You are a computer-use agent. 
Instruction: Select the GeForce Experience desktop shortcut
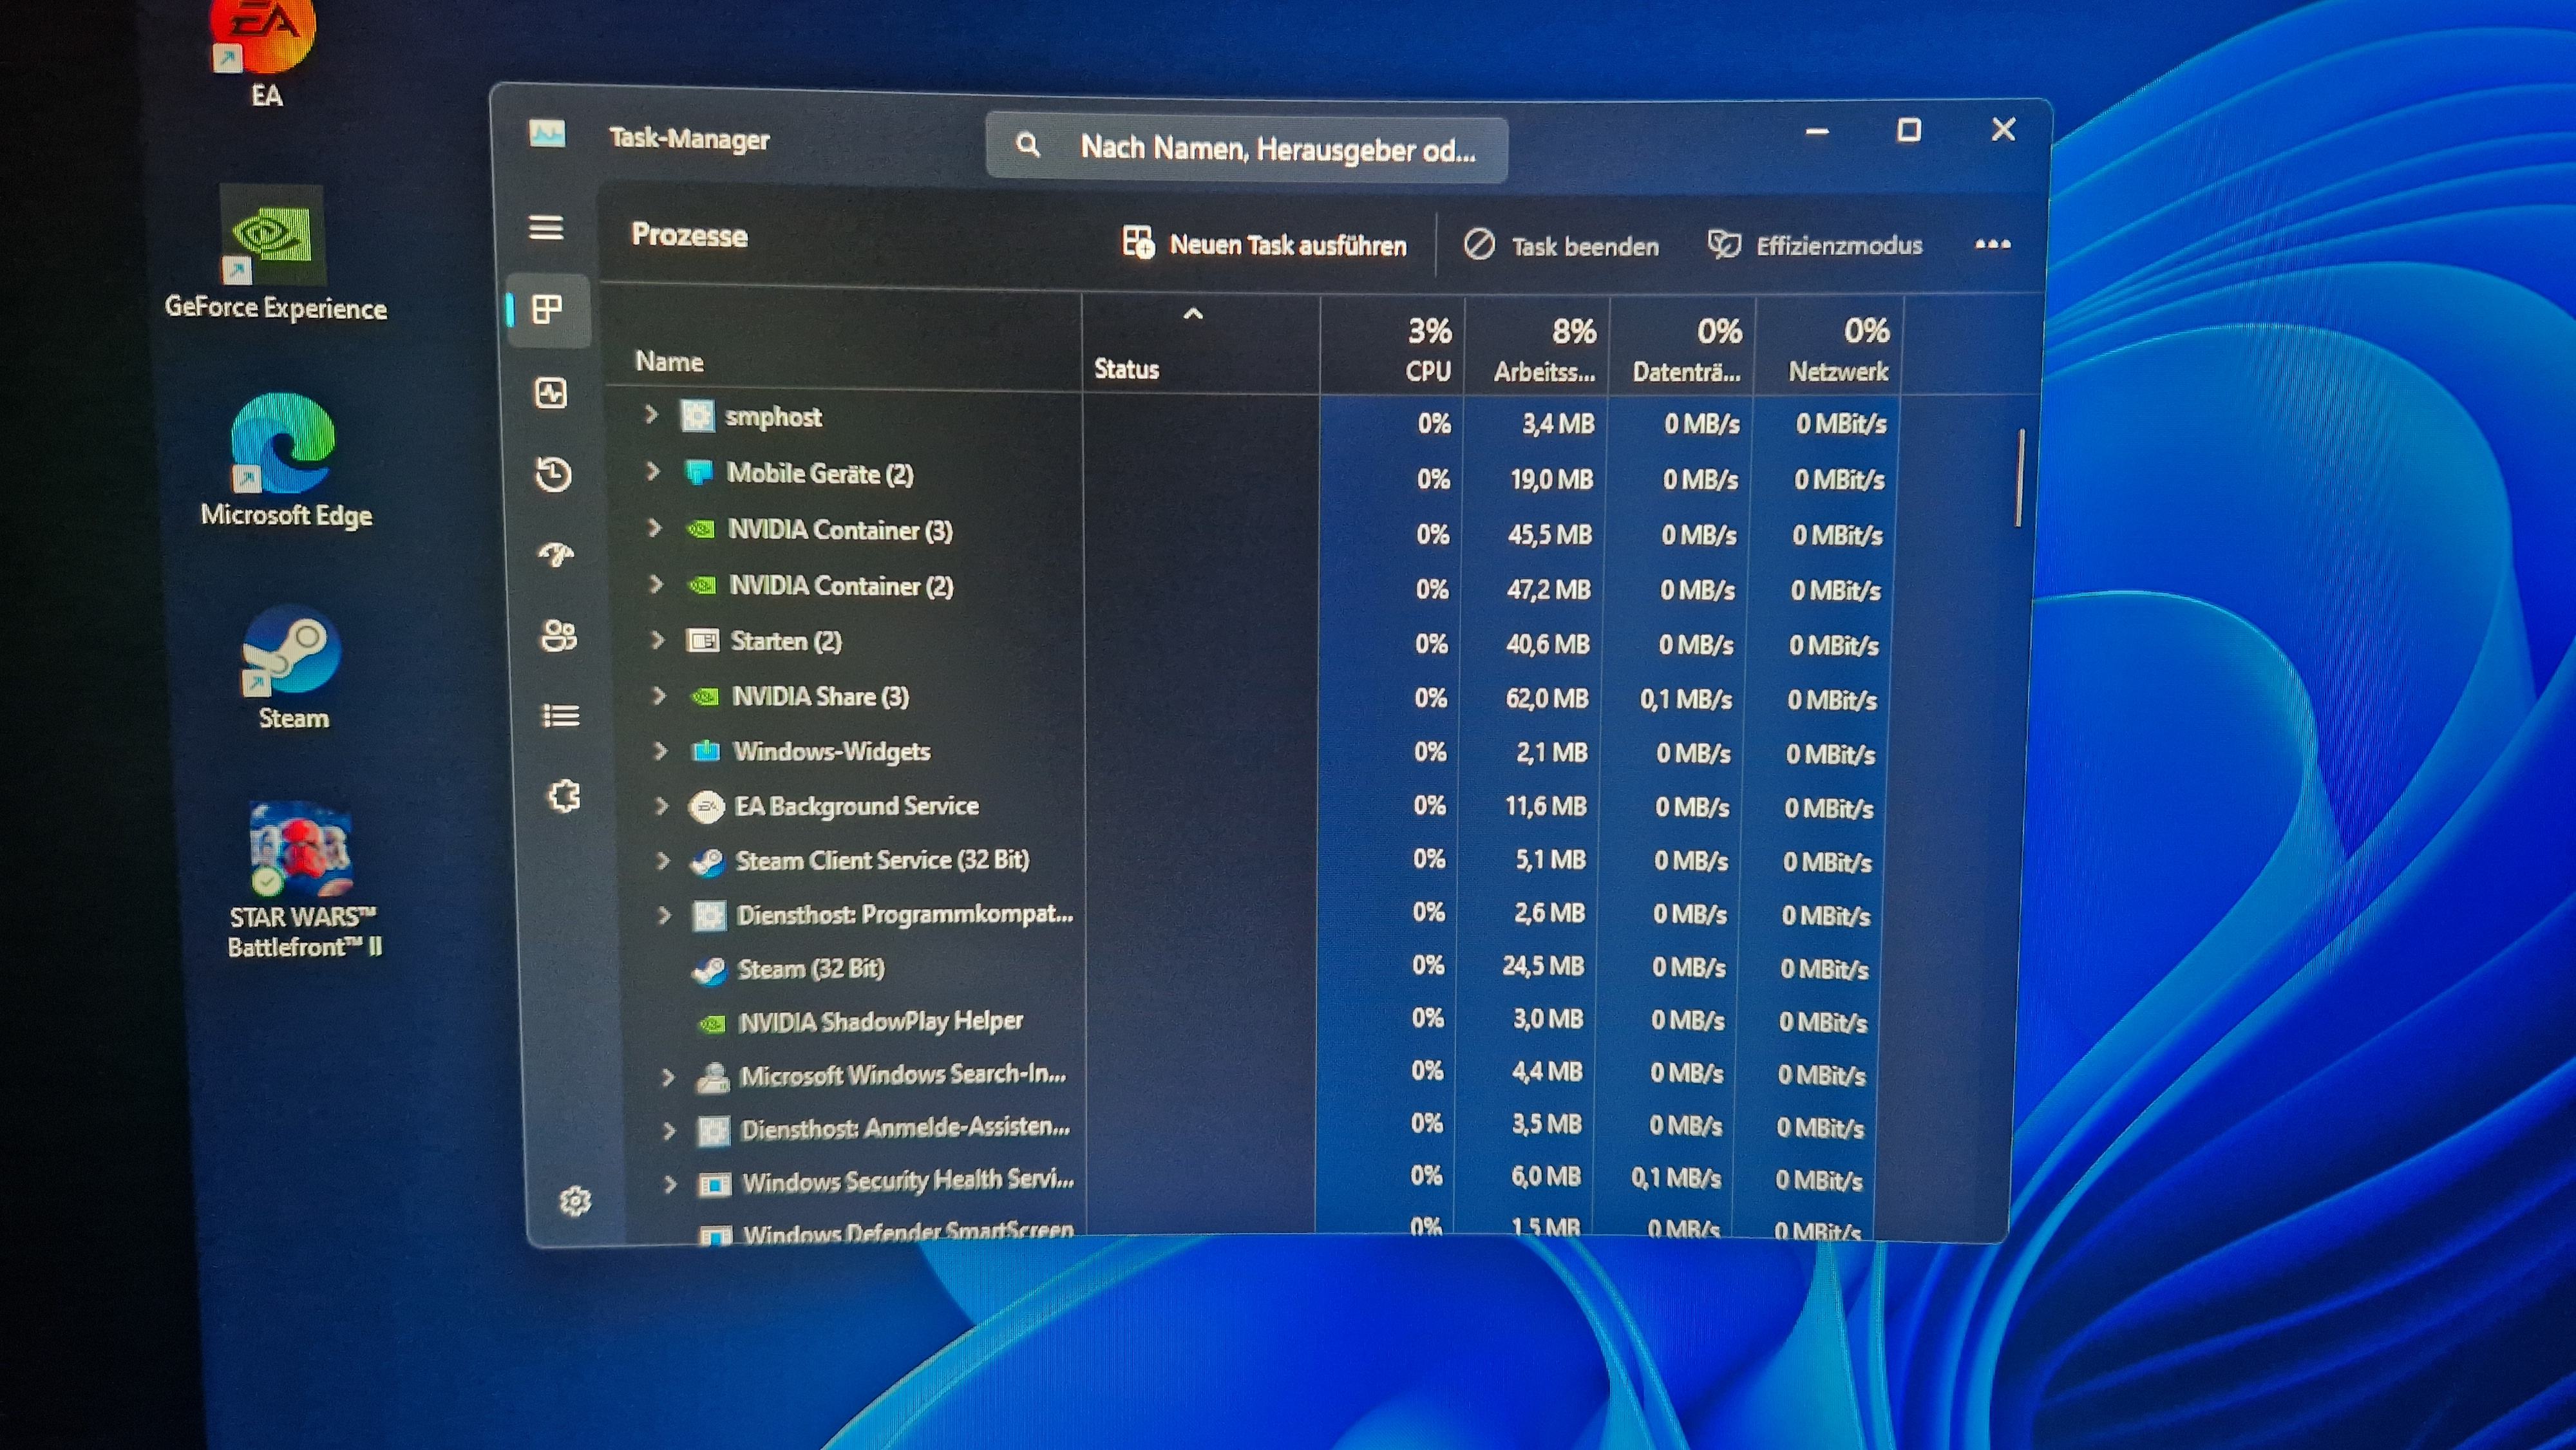[275, 253]
